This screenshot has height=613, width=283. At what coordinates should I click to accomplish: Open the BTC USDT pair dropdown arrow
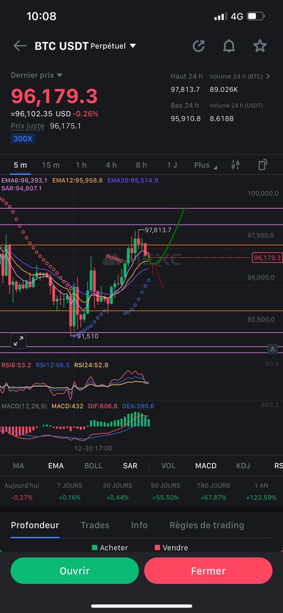point(133,46)
